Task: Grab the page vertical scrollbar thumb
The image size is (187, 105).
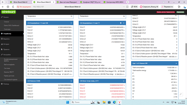Action: [x=186, y=49]
